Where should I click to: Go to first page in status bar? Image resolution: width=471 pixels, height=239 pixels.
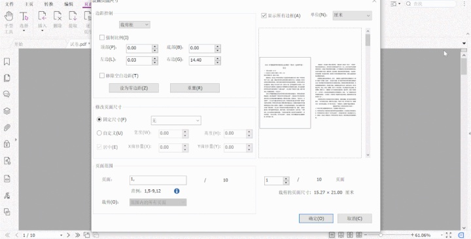(7, 235)
